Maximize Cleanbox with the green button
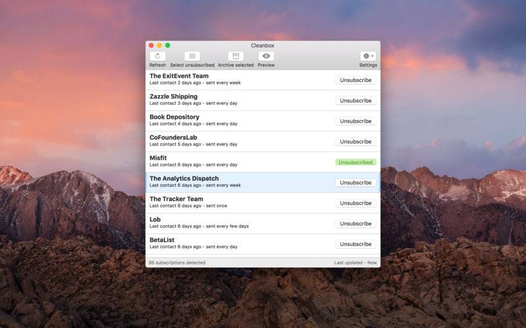 [168, 45]
